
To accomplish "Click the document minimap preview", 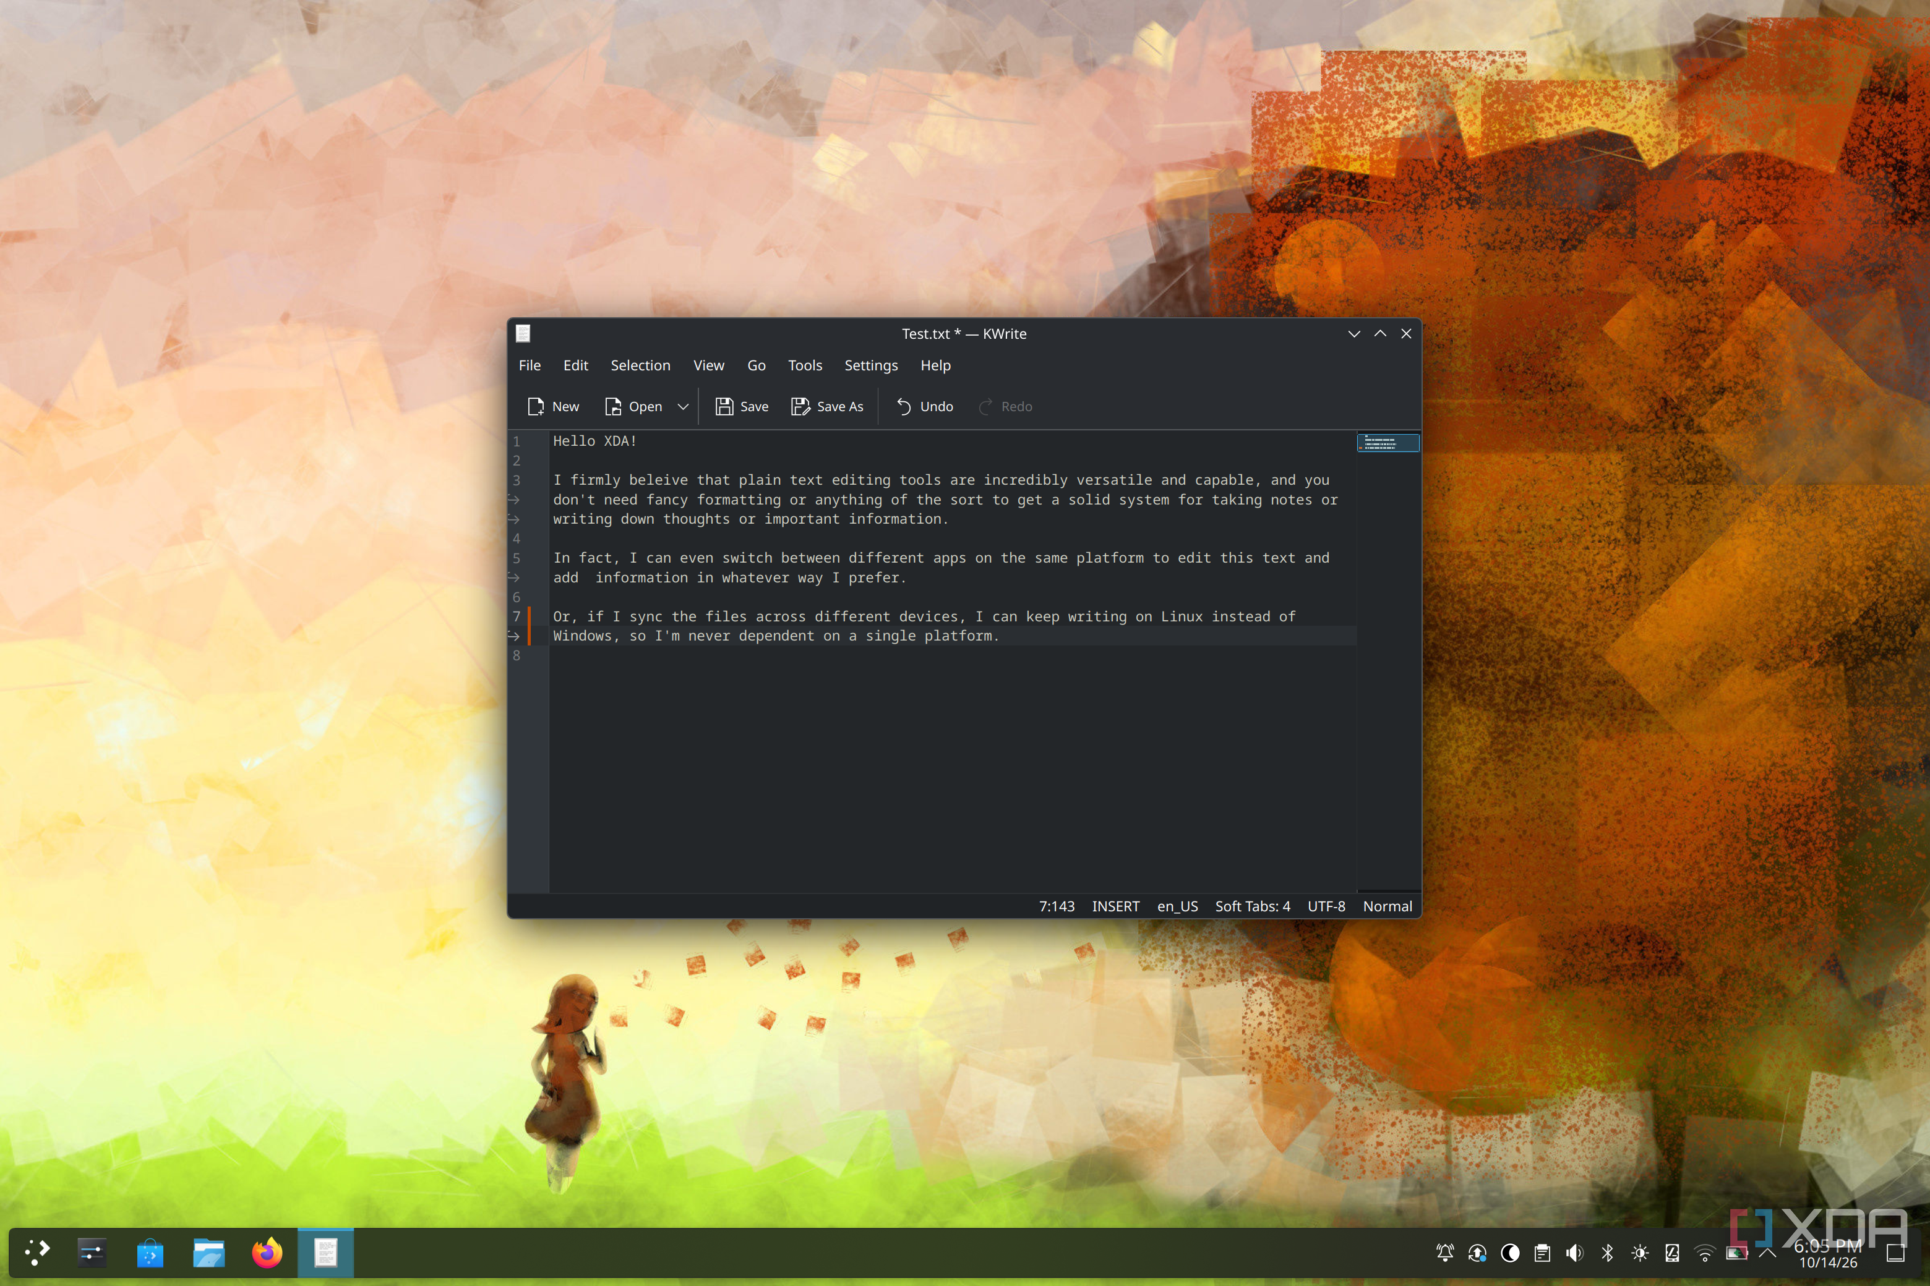I will tap(1387, 443).
